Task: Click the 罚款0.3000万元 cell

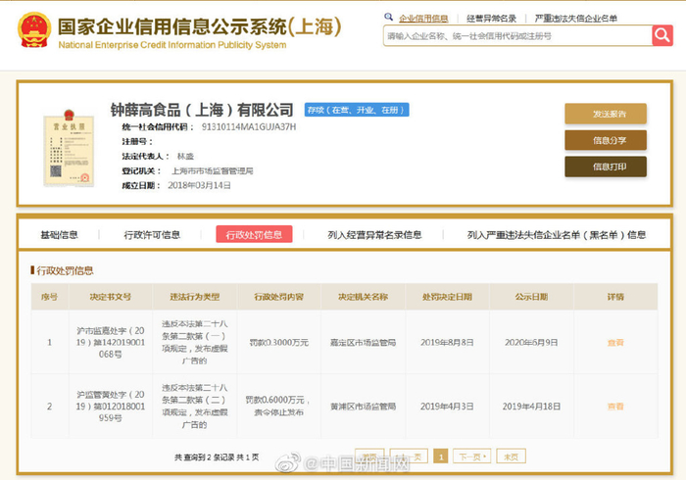Action: [278, 343]
